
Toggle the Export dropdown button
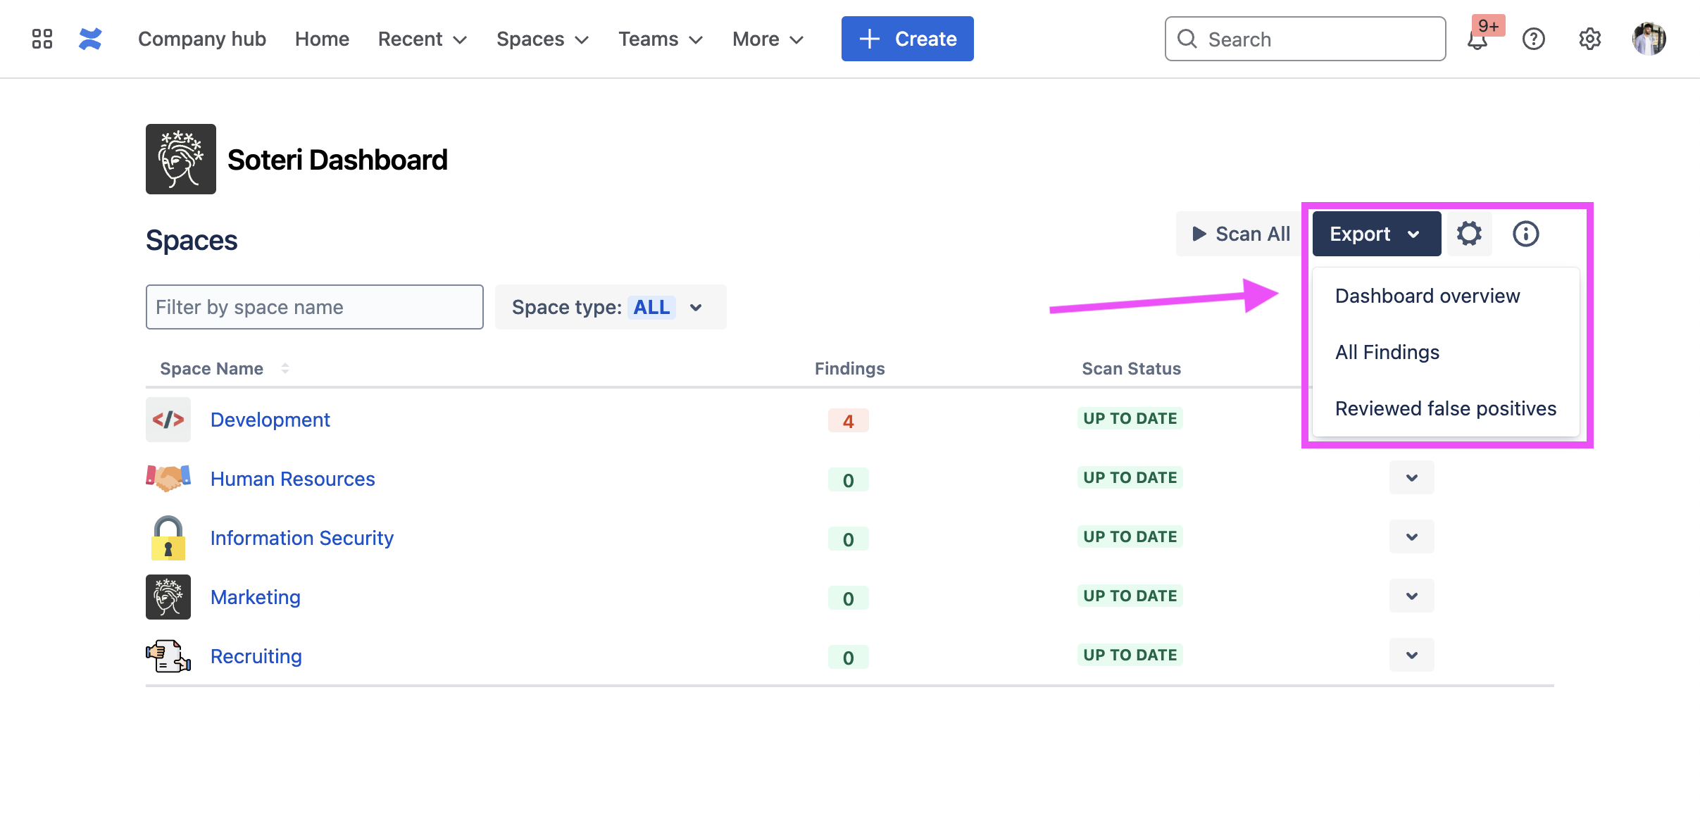pos(1376,234)
